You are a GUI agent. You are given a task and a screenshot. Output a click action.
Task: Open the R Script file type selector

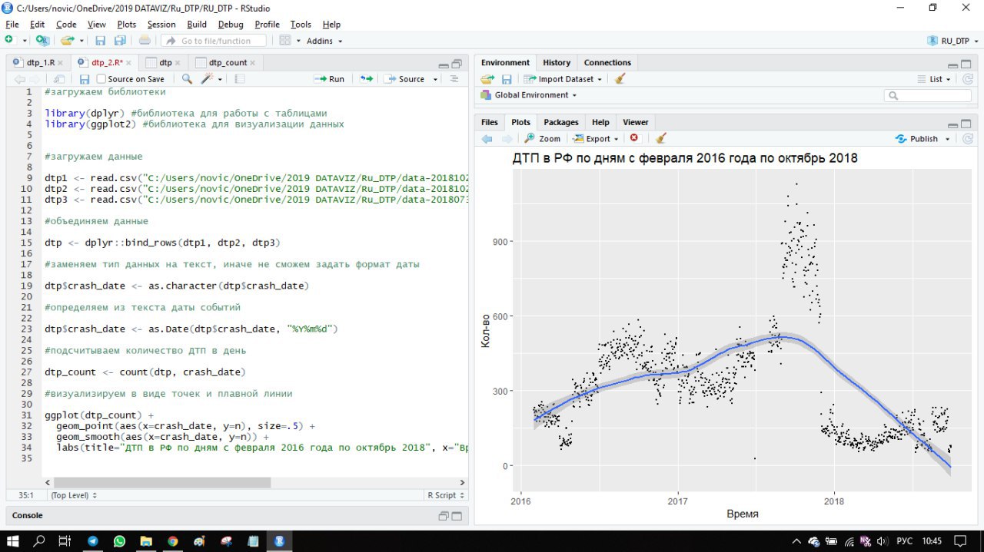pos(446,495)
